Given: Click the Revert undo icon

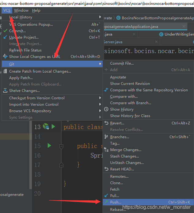Looking at the screenshot, I should click(x=106, y=123).
